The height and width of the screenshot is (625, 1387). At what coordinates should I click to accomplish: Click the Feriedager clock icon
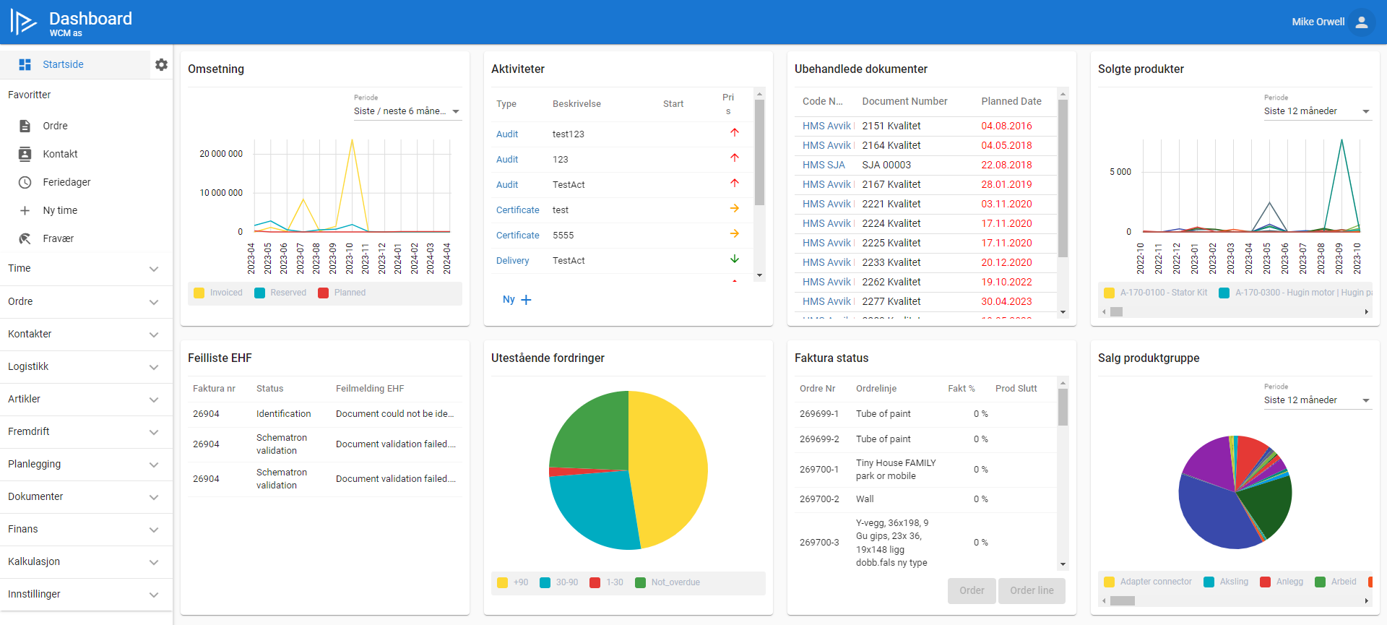[25, 182]
